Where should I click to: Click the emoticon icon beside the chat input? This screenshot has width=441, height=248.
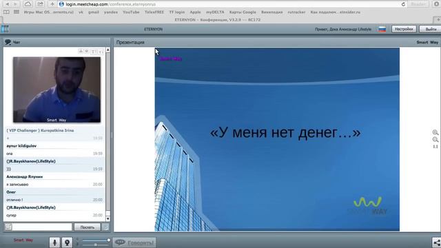[8, 227]
